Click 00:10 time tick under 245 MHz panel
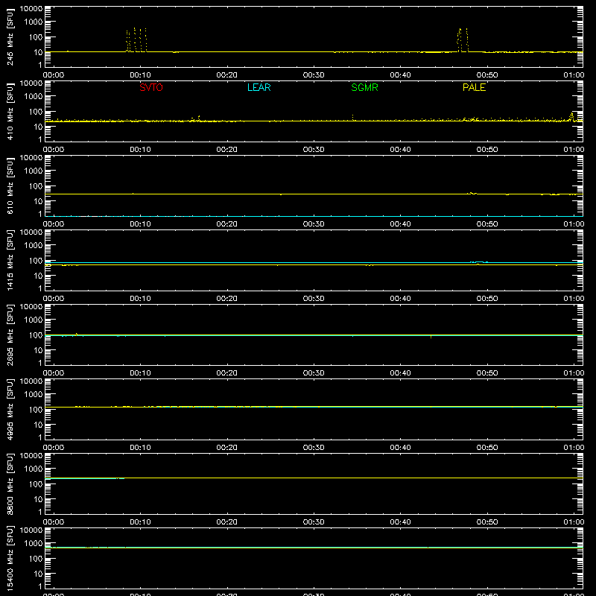Image resolution: width=596 pixels, height=596 pixels. [140, 75]
